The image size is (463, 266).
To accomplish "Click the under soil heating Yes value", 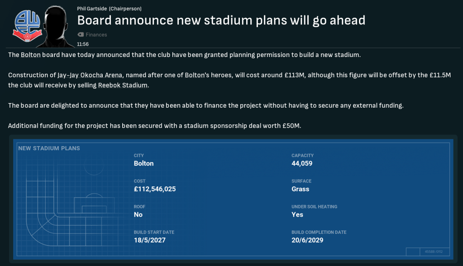I will [x=297, y=214].
